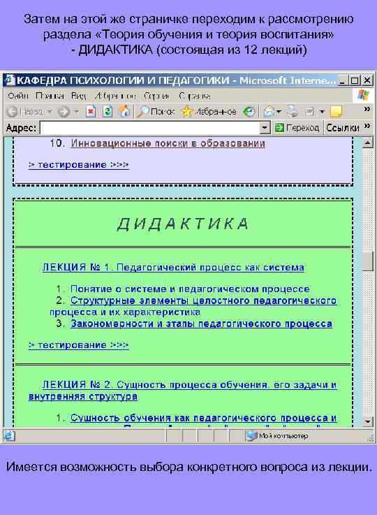377x515 pixels.
Task: Open the Edit button dropdown arrow
Action: pos(323,112)
